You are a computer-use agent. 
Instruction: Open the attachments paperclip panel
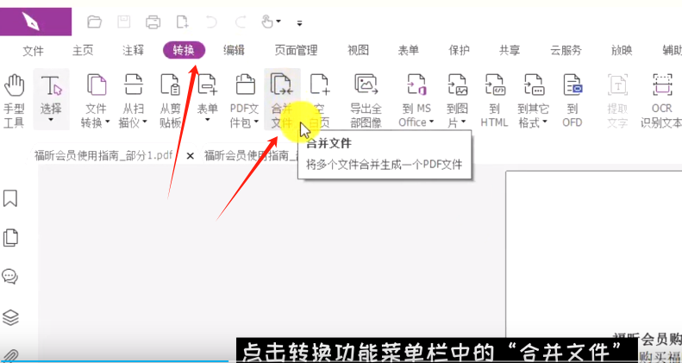pyautogui.click(x=11, y=355)
